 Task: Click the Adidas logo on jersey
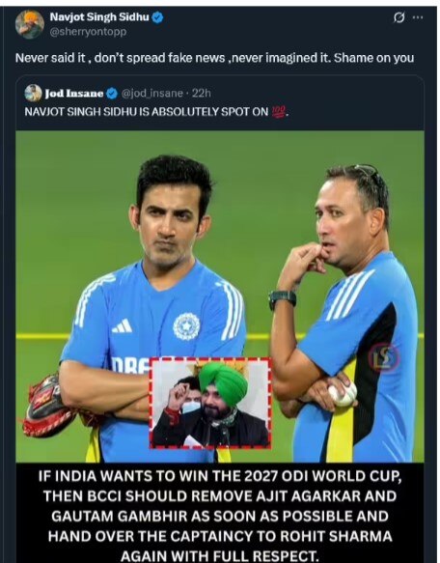(x=122, y=326)
